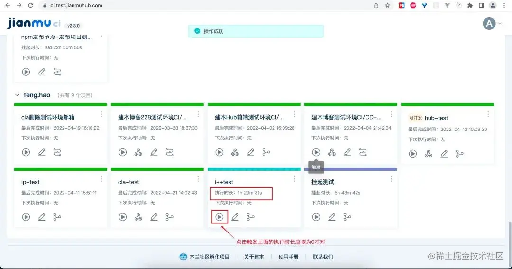Viewport: 512px width, 269px height.
Task: Open webhook icon on hub-test card
Action: pos(429,154)
